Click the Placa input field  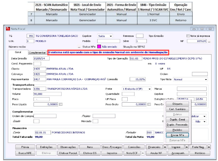(41, 99)
